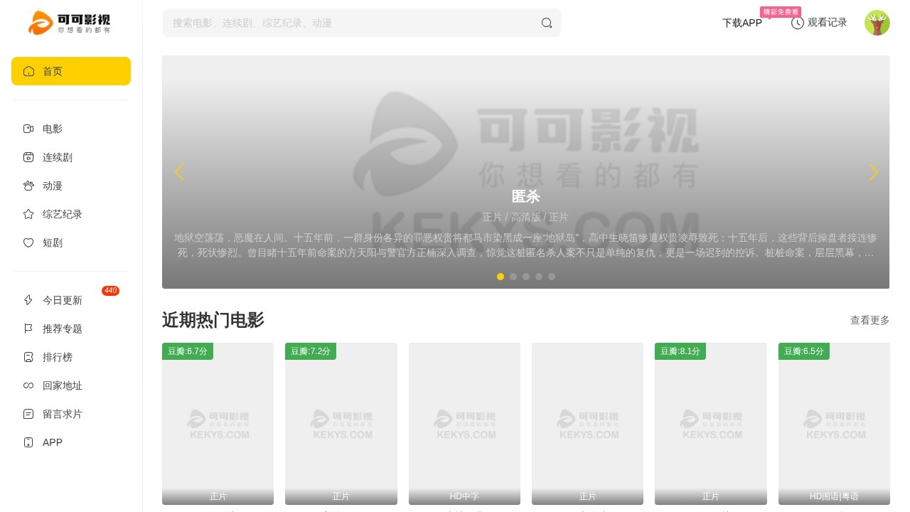The image size is (910, 512).
Task: Open the user avatar profile
Action: pyautogui.click(x=877, y=23)
